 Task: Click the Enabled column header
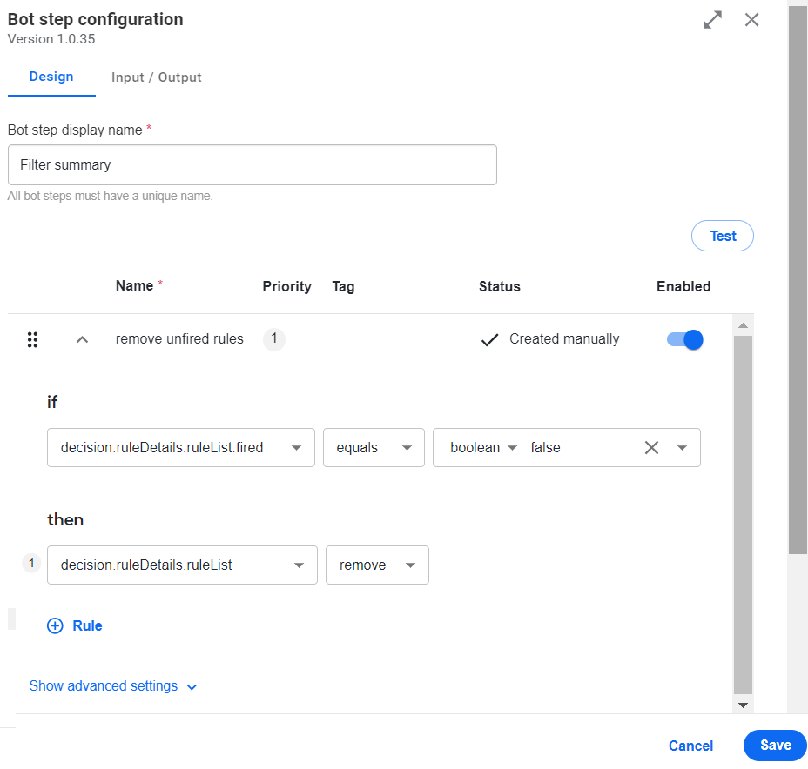tap(683, 287)
